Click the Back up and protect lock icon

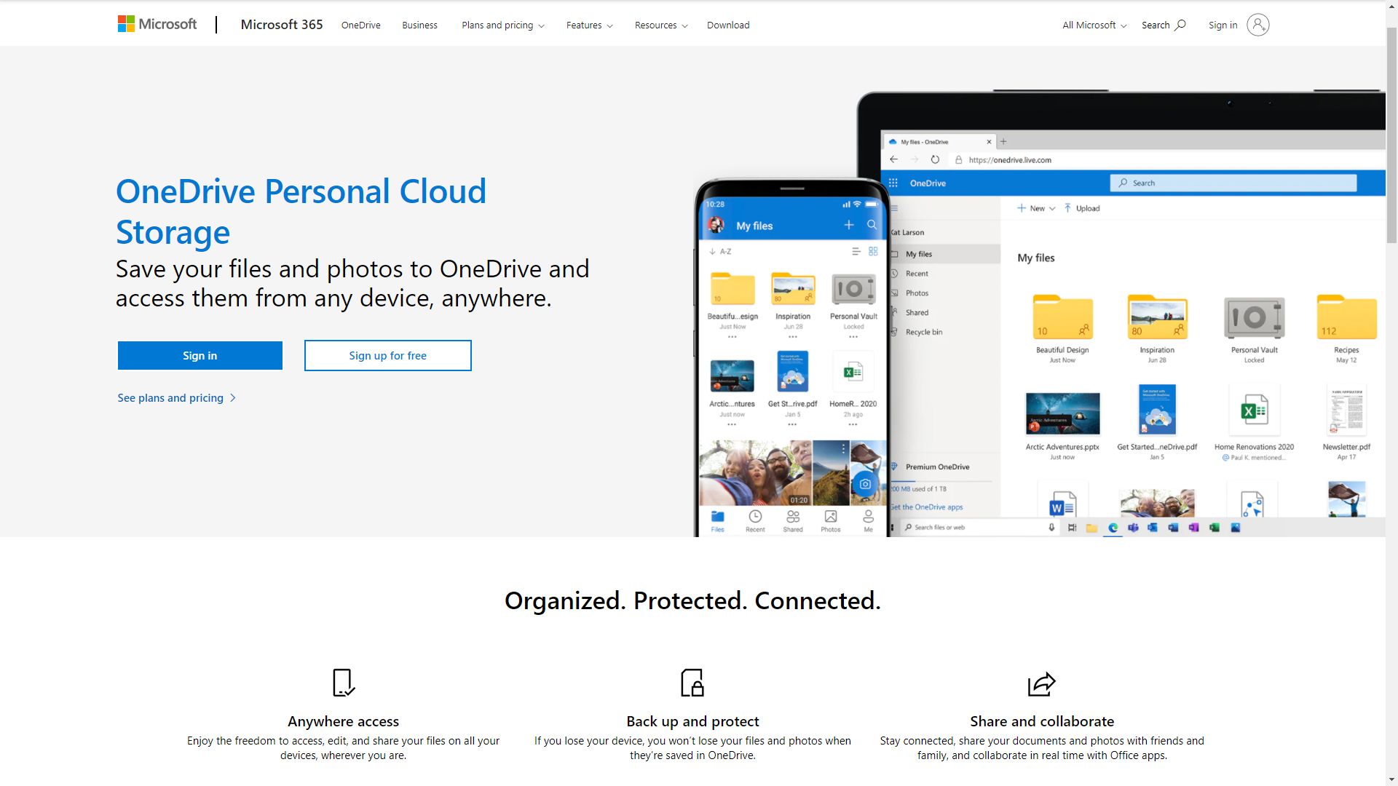pos(692,683)
